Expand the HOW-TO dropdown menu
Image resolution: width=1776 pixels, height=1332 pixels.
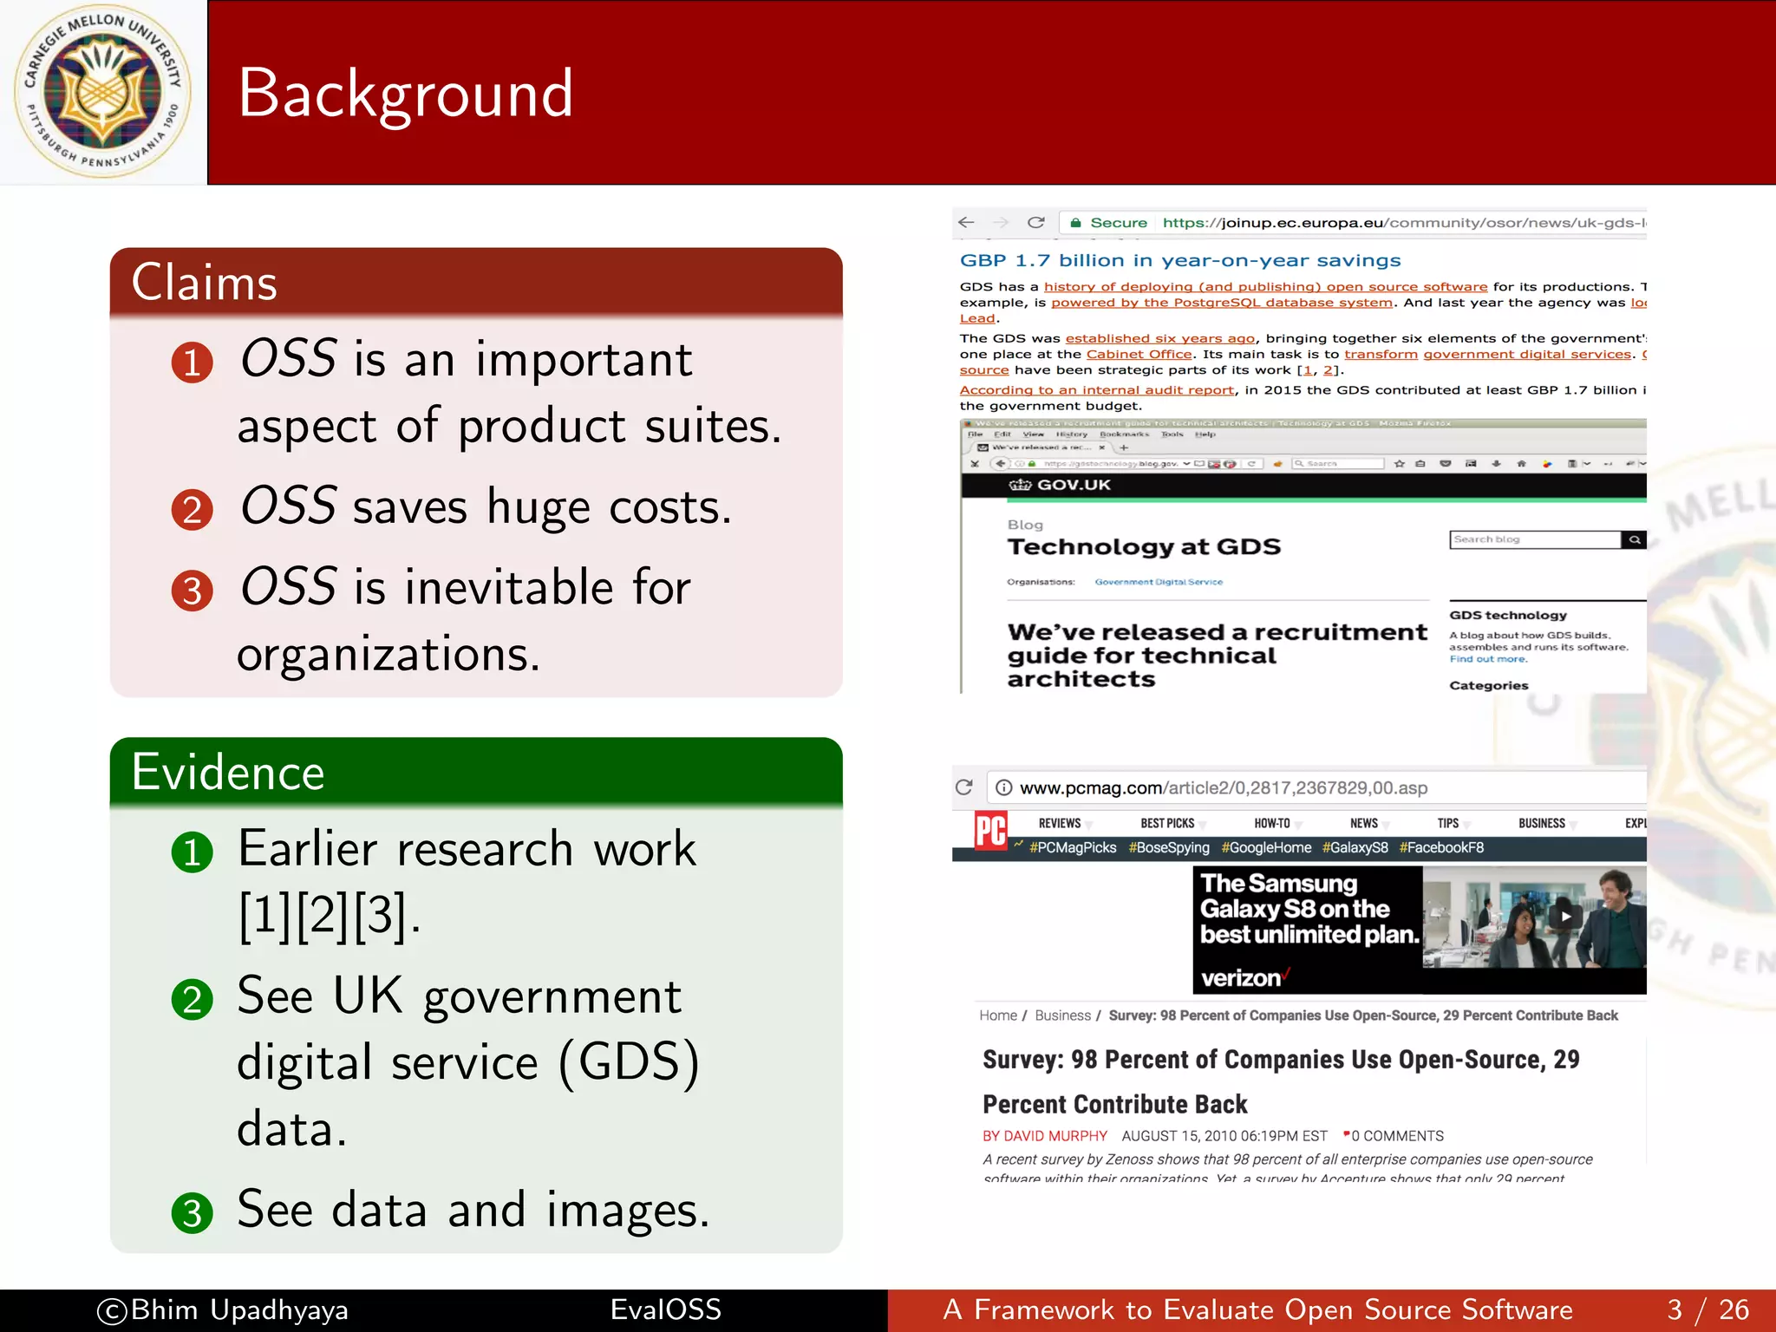tap(1276, 824)
